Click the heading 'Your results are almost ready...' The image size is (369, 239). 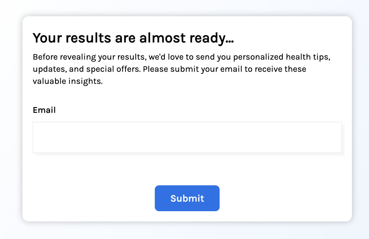click(x=133, y=38)
